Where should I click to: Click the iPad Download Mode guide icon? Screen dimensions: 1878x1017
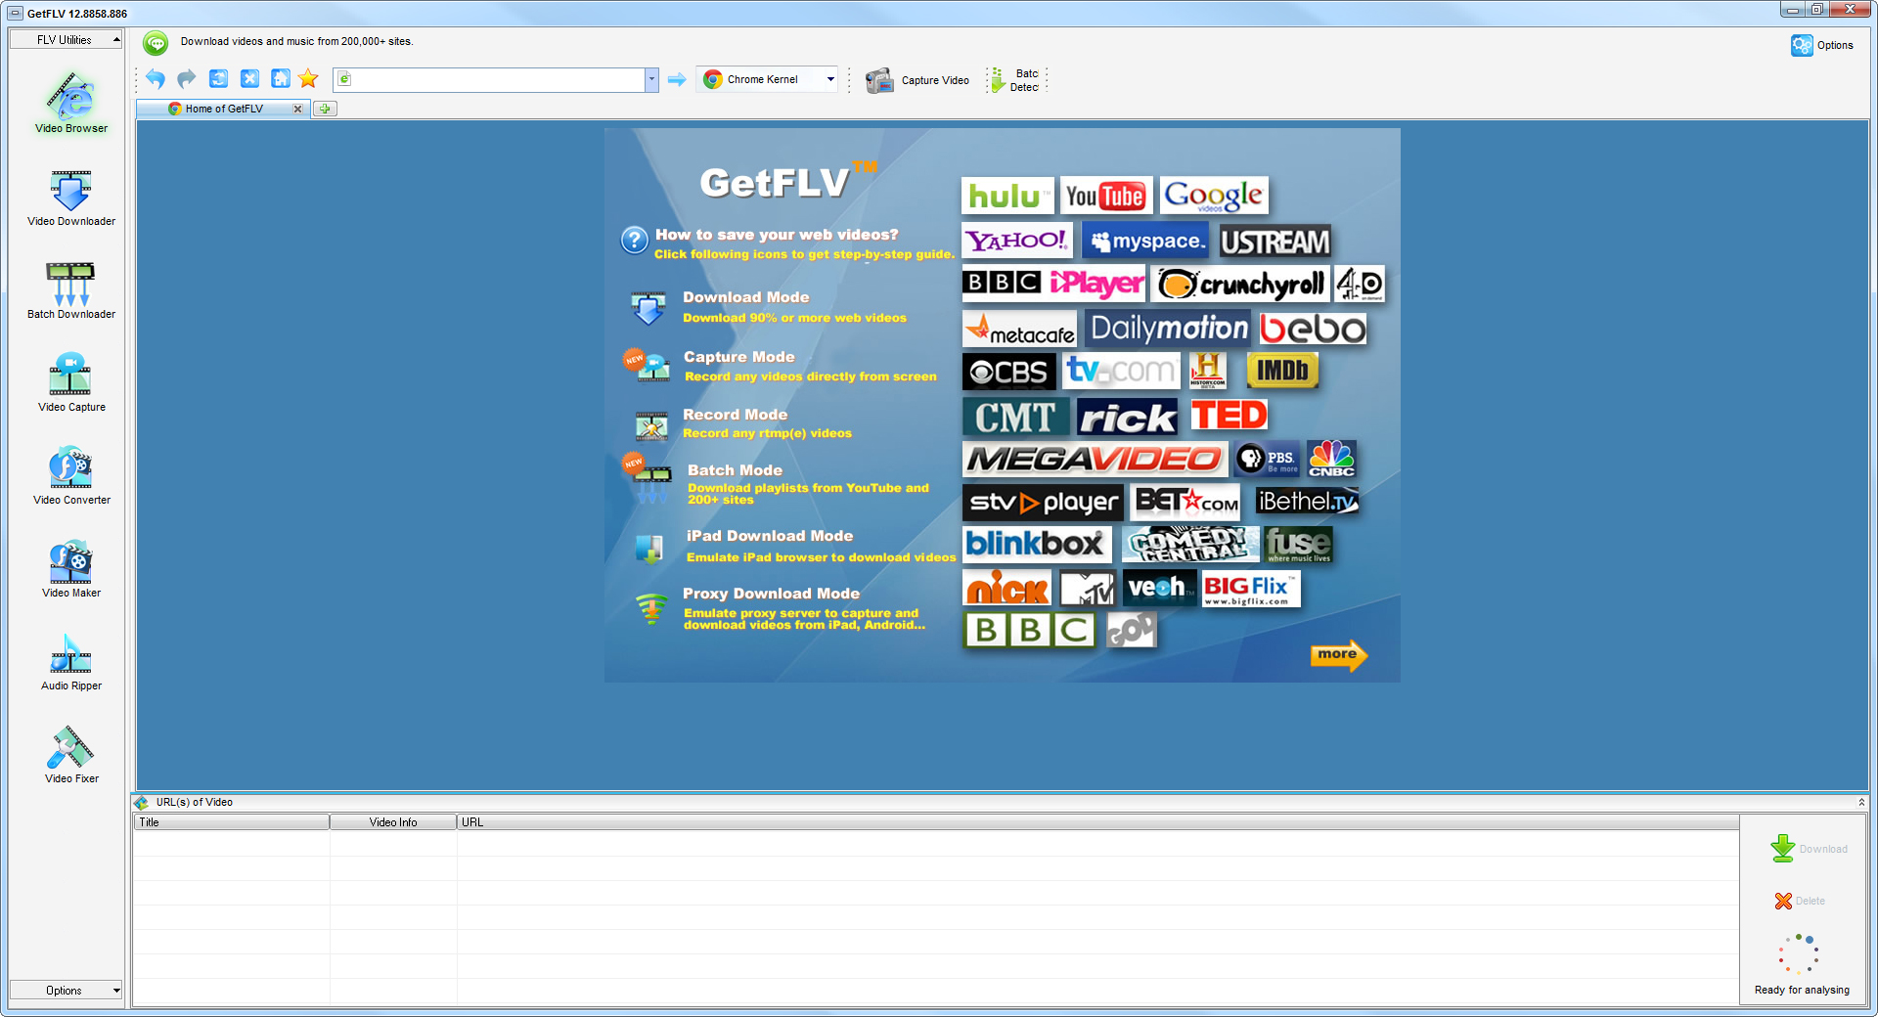point(648,548)
